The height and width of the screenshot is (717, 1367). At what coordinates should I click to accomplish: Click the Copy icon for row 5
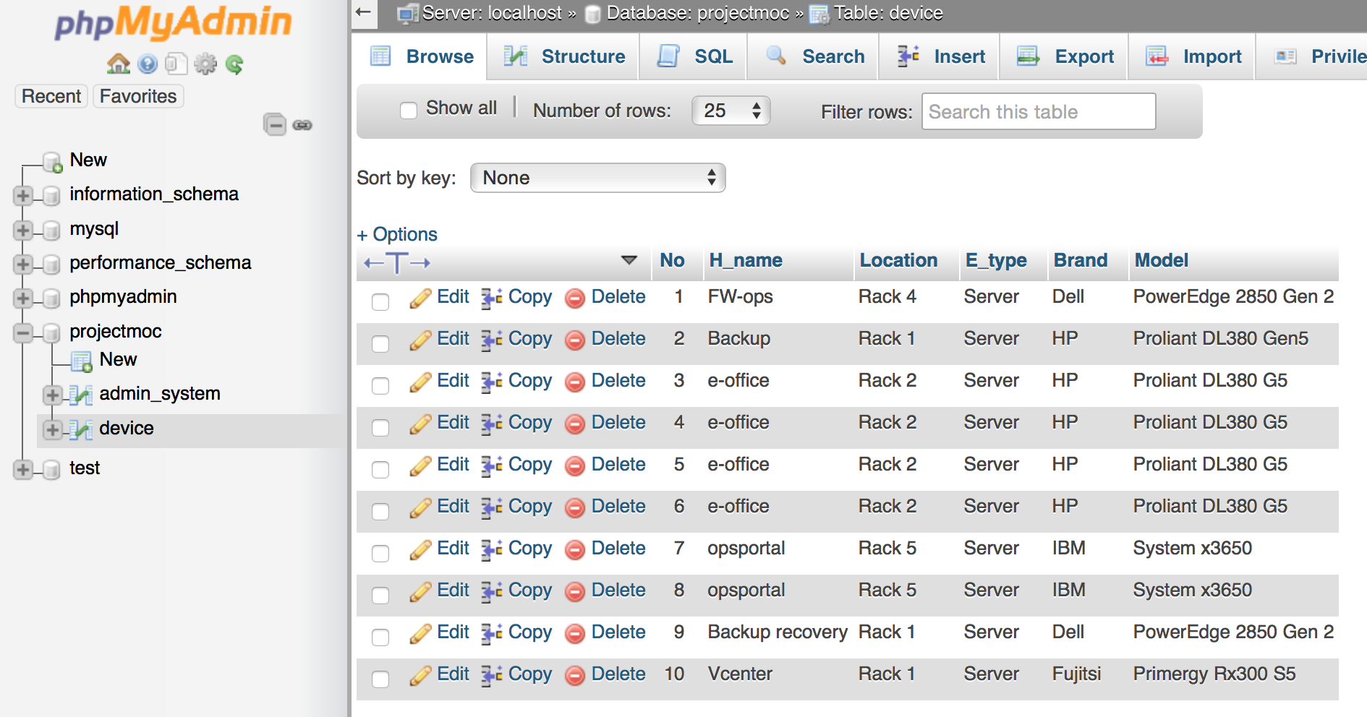click(492, 465)
